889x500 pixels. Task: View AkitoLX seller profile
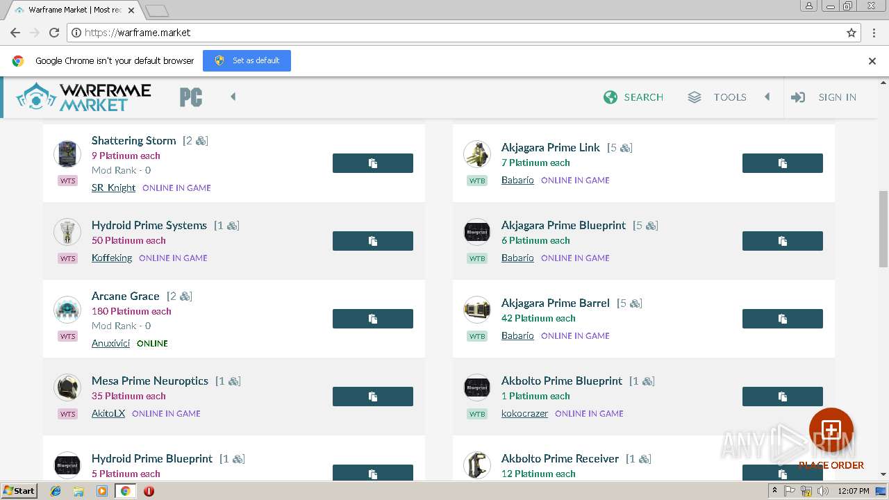(108, 413)
